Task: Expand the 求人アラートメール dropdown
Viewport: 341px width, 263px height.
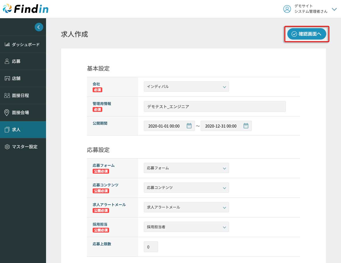Action: point(186,207)
